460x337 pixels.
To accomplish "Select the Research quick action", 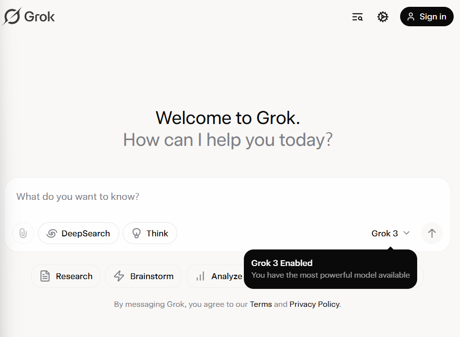I will 66,276.
